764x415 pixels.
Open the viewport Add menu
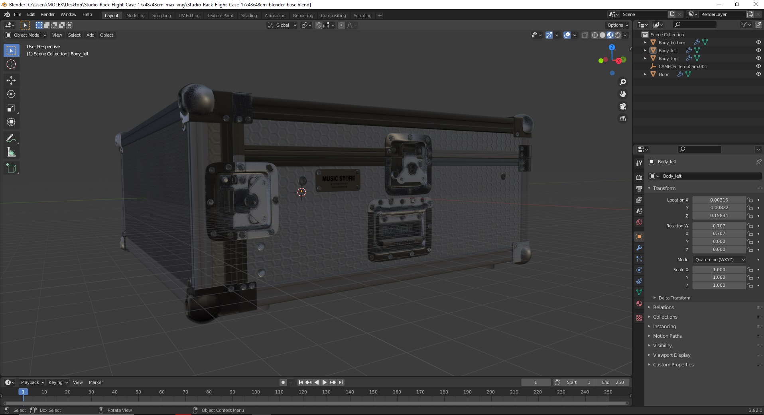coord(91,35)
